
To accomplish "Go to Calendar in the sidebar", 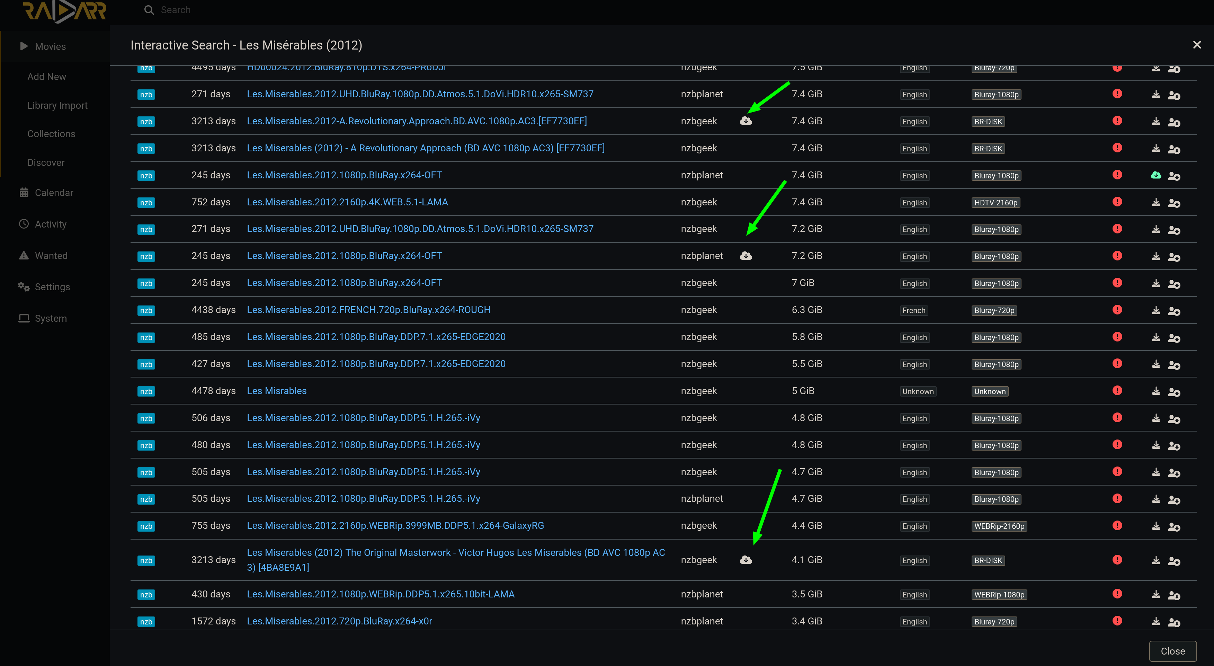I will pyautogui.click(x=54, y=192).
